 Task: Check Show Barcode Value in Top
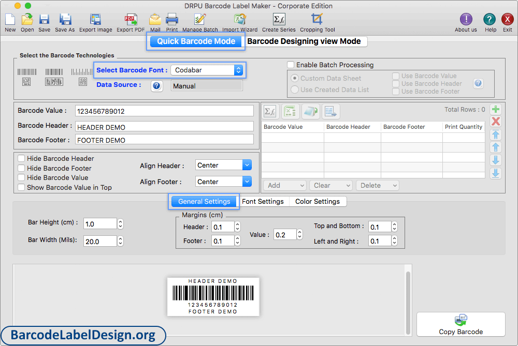21,187
